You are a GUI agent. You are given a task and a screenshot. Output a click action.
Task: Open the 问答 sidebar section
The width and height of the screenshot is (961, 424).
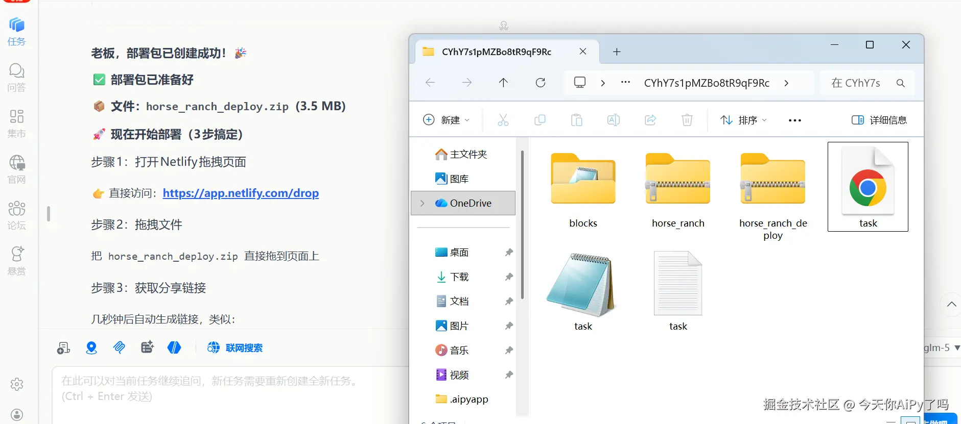click(x=16, y=78)
